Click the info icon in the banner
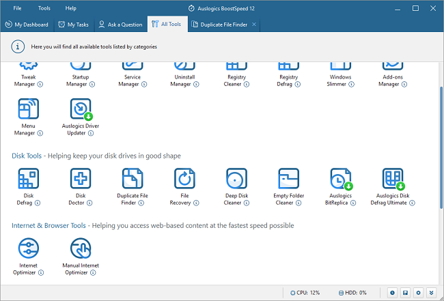 (18, 46)
